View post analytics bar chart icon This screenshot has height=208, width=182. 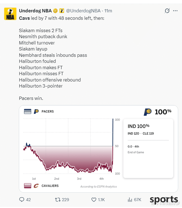(x=130, y=199)
